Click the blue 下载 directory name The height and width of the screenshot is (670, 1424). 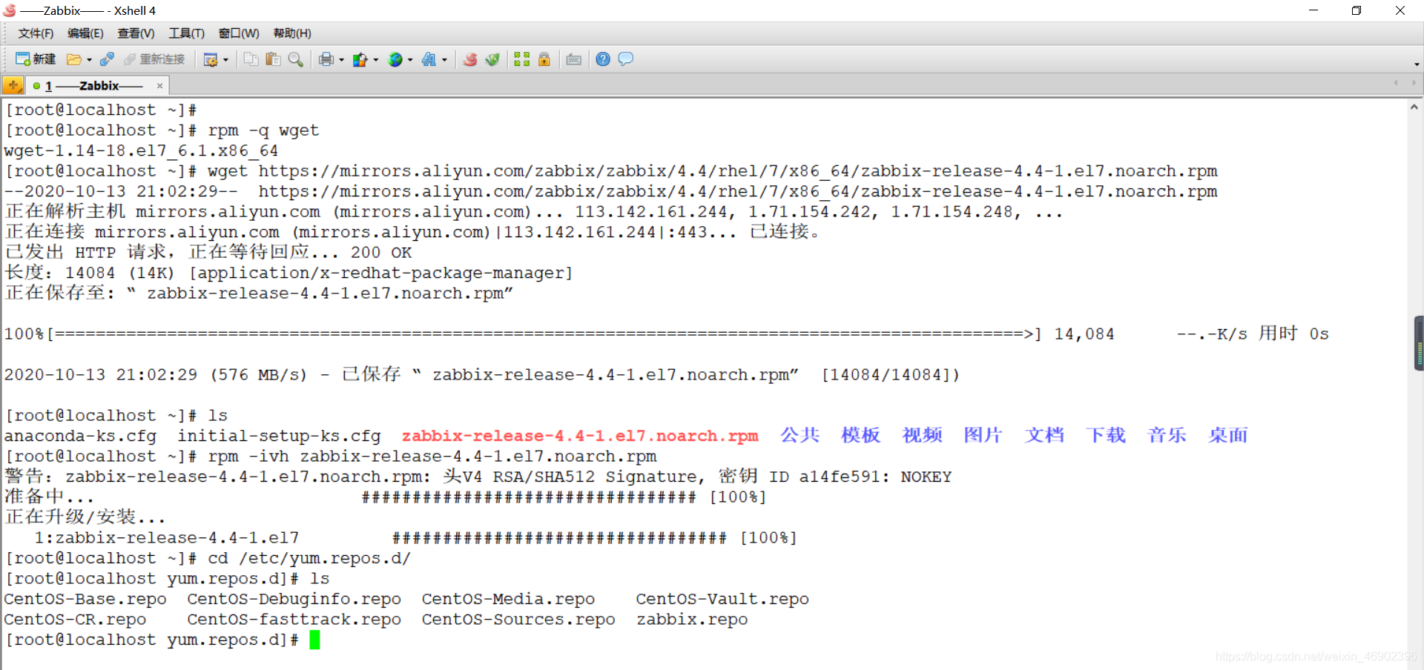pos(1105,435)
